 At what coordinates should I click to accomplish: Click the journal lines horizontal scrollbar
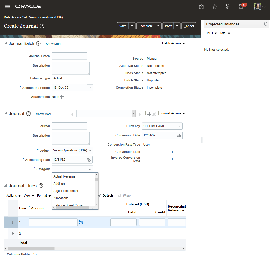[31, 249]
